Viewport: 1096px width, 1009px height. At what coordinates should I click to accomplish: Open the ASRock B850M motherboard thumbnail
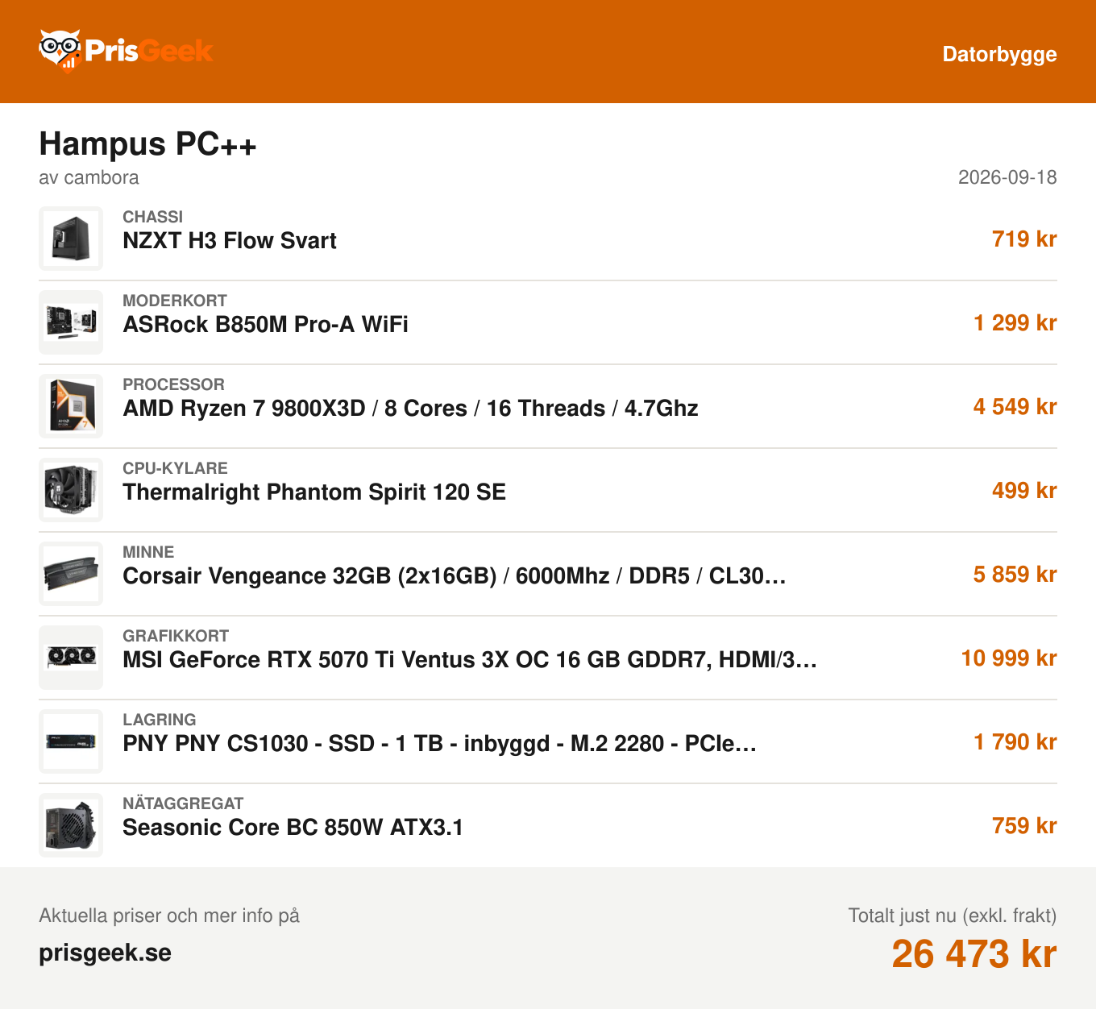pyautogui.click(x=71, y=322)
